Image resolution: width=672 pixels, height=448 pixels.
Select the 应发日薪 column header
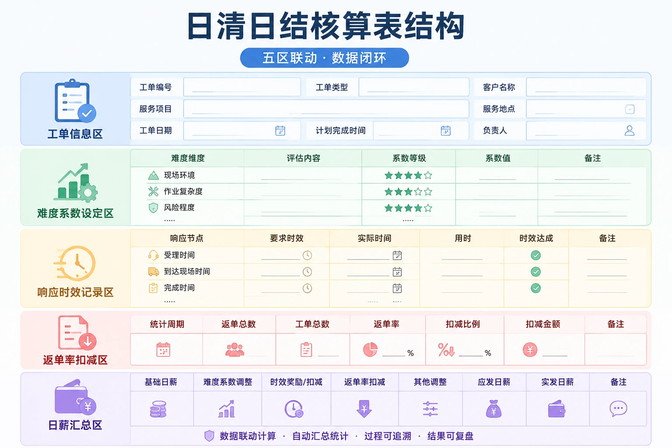click(494, 382)
